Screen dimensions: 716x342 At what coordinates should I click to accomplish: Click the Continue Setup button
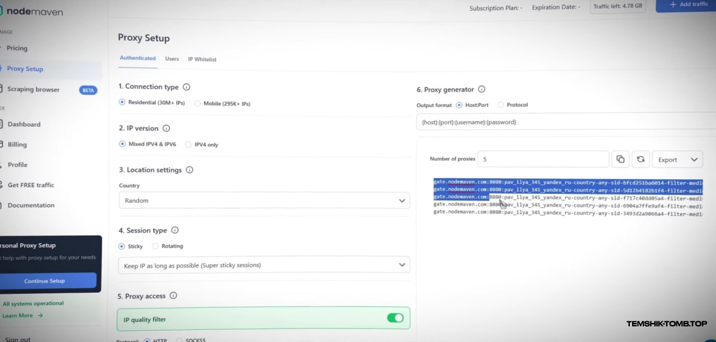coord(45,281)
